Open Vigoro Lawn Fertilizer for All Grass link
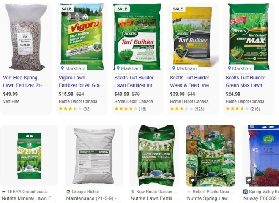The height and width of the screenshot is (203, 279). click(x=81, y=81)
